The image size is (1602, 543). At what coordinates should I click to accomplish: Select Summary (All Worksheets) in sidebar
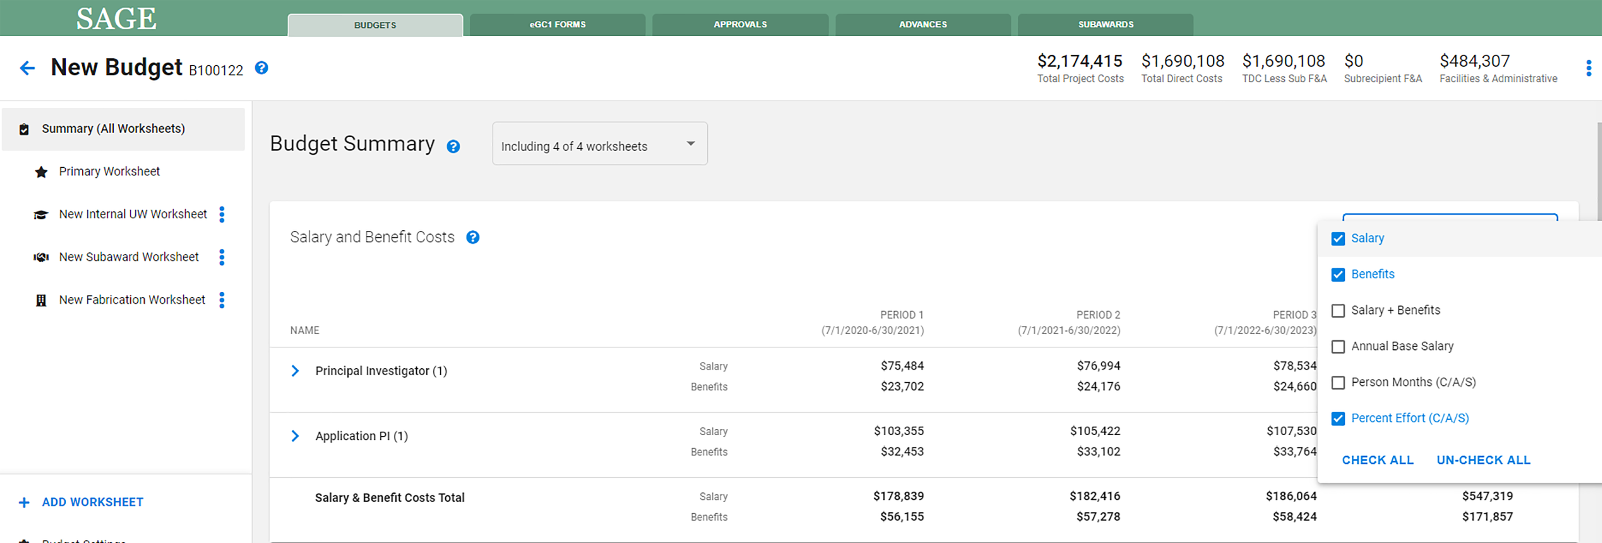123,129
